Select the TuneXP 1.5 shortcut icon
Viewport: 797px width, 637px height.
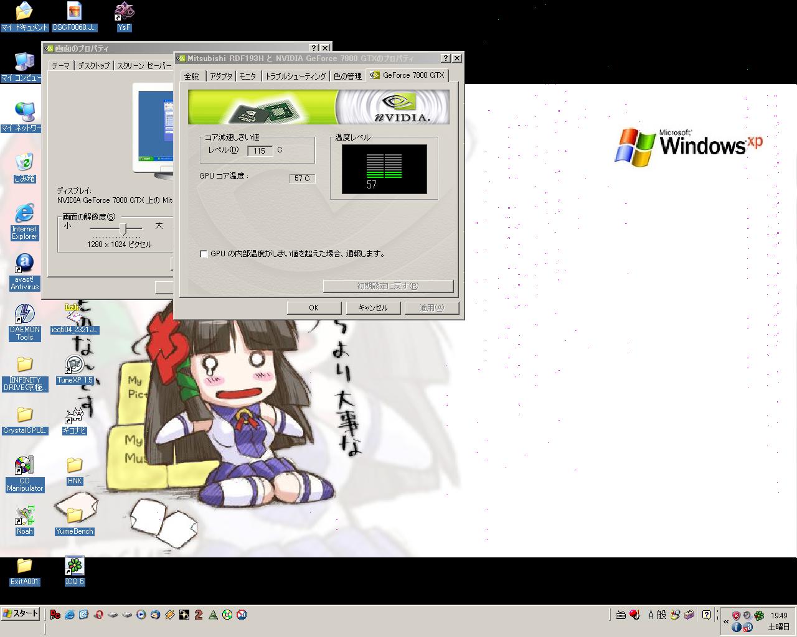point(74,369)
